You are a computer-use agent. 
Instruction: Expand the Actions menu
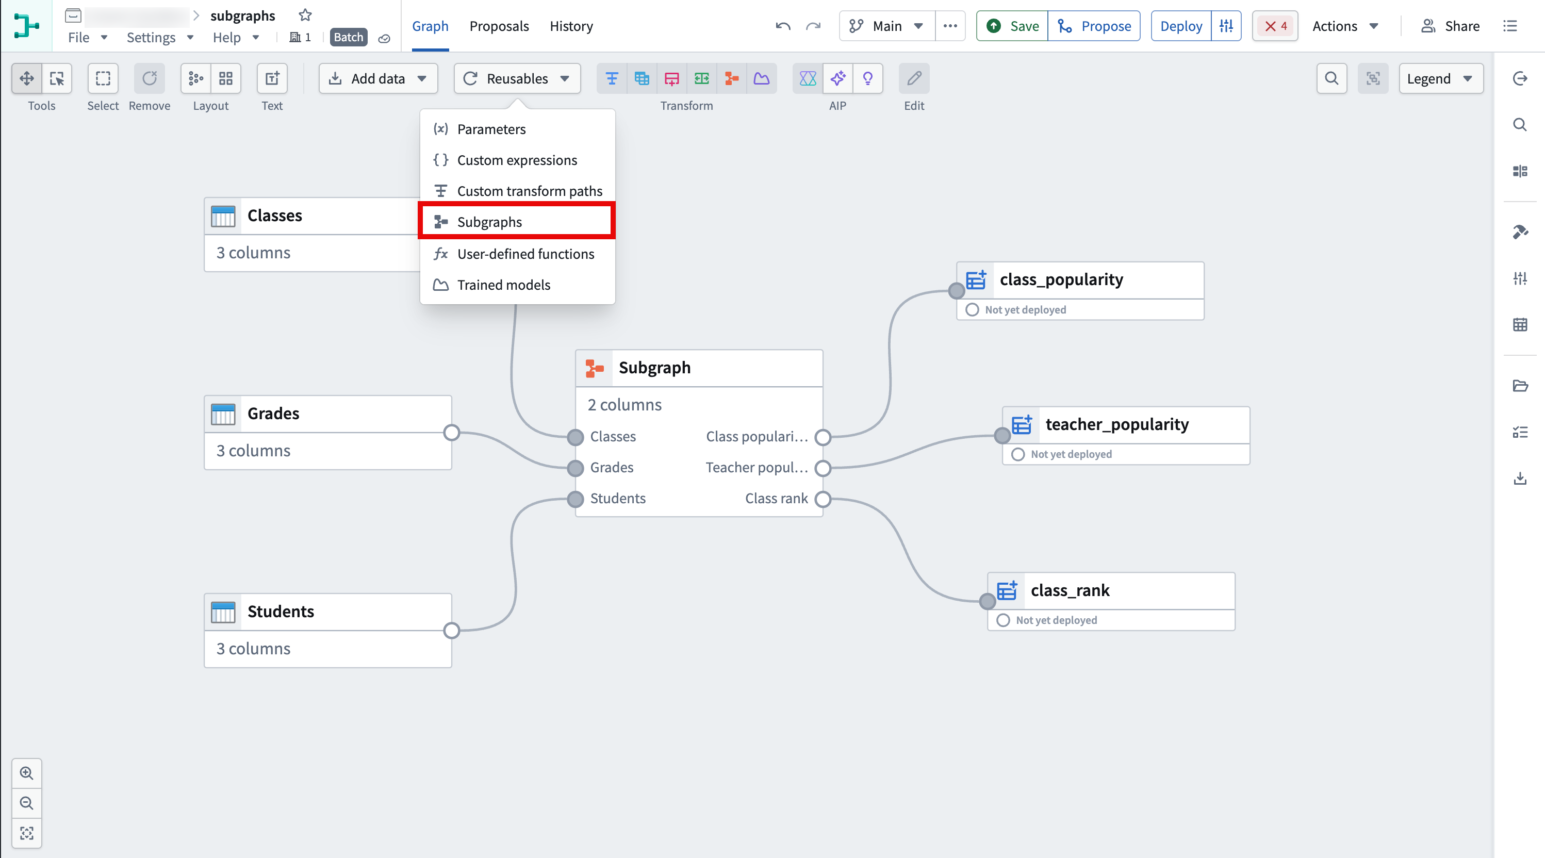click(x=1345, y=26)
